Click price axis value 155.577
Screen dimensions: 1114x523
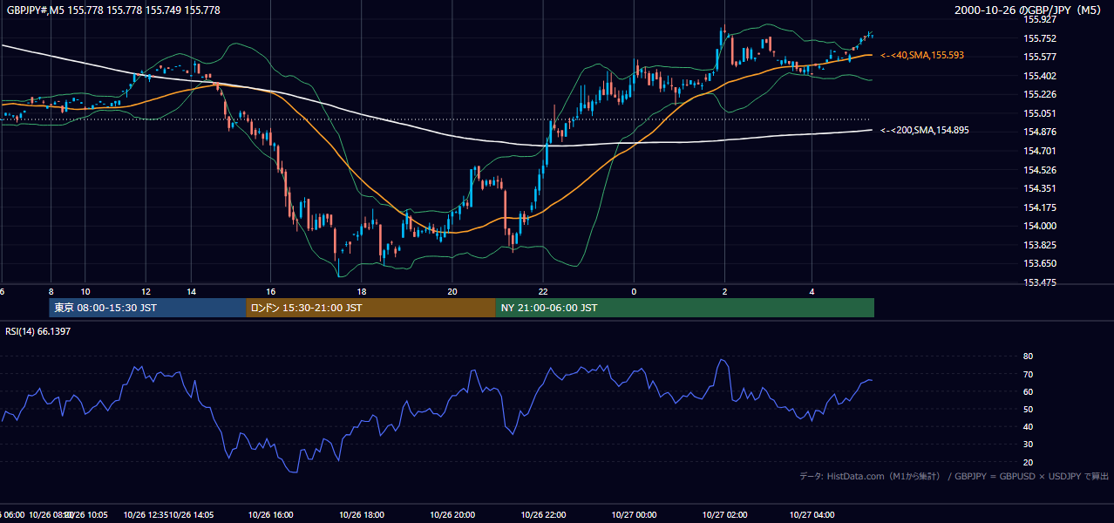pos(1040,57)
